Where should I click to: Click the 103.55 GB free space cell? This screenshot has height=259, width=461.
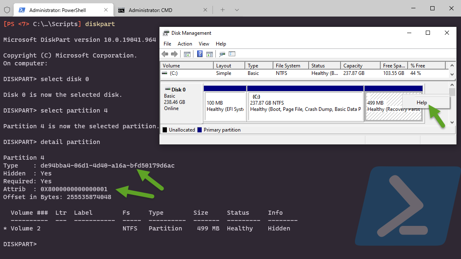[393, 73]
